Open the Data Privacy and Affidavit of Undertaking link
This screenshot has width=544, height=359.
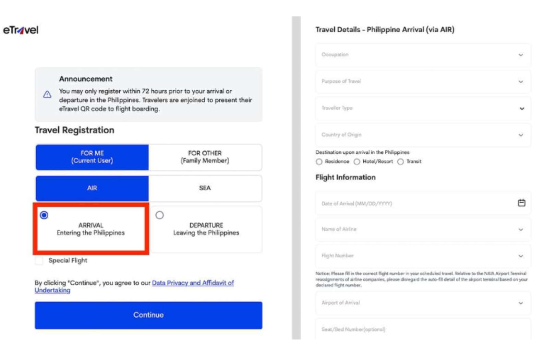(193, 283)
